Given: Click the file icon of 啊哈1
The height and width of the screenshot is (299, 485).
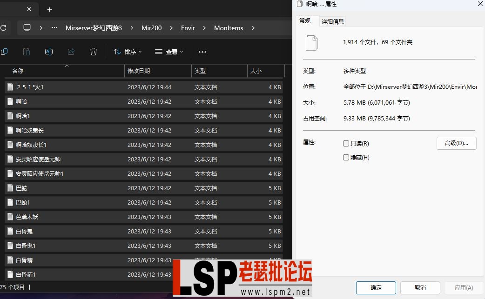Looking at the screenshot, I should (x=10, y=116).
